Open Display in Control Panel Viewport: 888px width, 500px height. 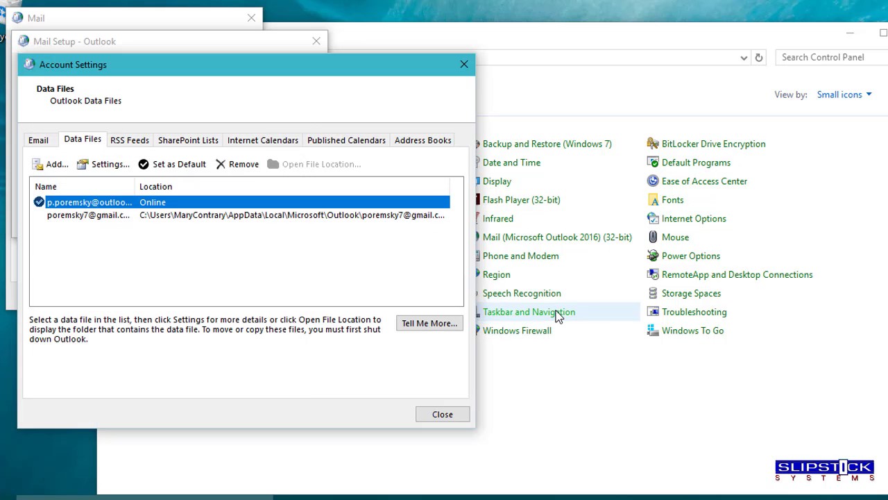tap(497, 181)
